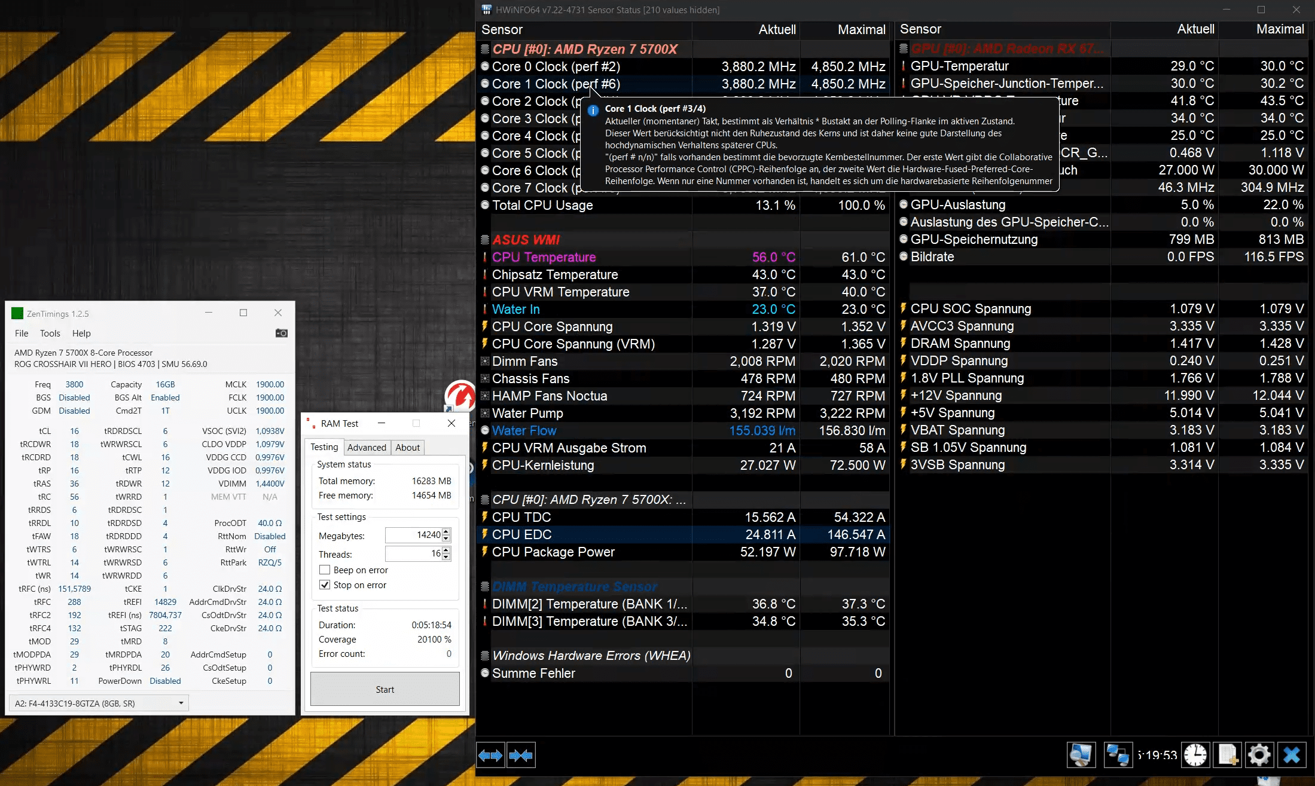Select the CPU EDC sensor row label

pos(521,534)
